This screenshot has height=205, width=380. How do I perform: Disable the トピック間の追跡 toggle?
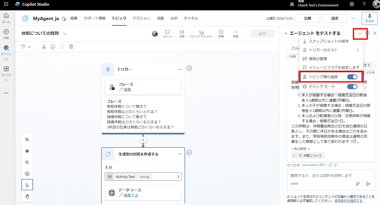pyautogui.click(x=352, y=77)
